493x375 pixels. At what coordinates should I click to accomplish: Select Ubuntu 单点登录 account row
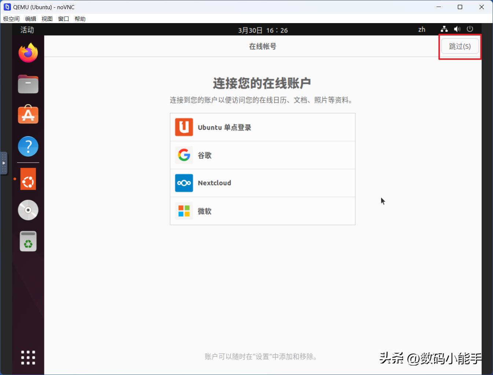[263, 127]
